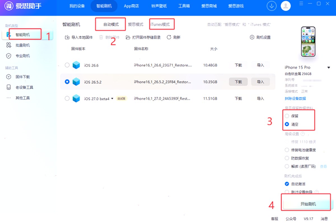
Task: Open 铃声壁纸 in top navigation
Action: (x=159, y=6)
